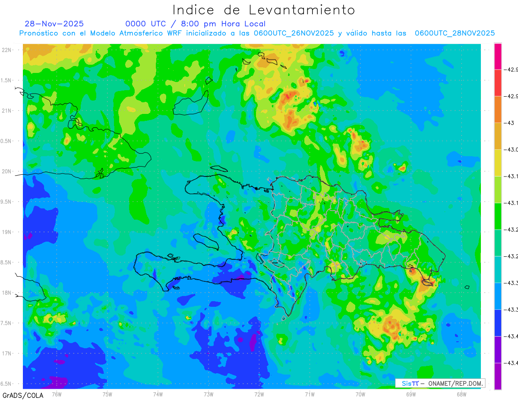Image resolution: width=518 pixels, height=400 pixels.
Task: Click the 69W longitude axis label
Action: (x=411, y=394)
